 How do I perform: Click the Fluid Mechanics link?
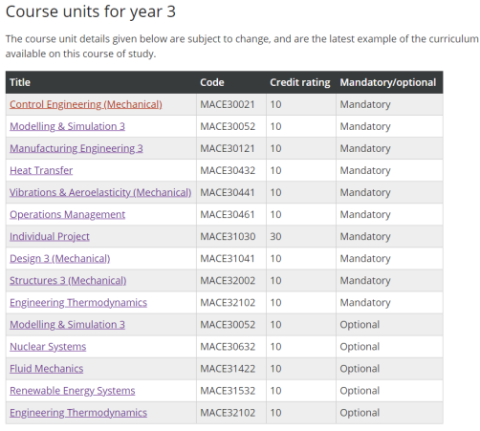click(x=47, y=368)
